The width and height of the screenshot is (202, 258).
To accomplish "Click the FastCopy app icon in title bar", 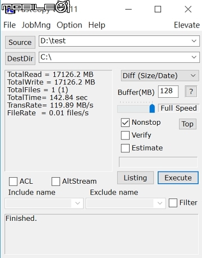I will tap(10, 10).
